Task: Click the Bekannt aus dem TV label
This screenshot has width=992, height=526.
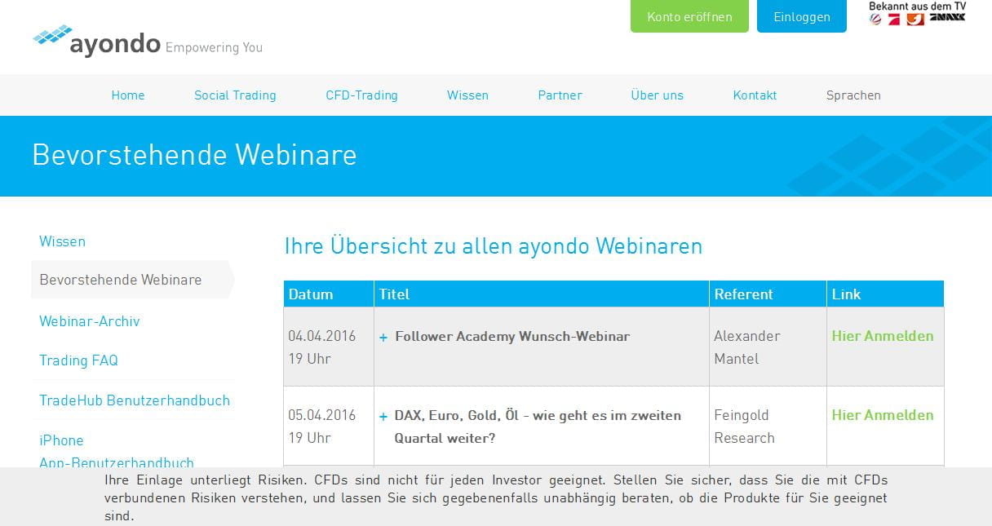Action: coord(917,6)
